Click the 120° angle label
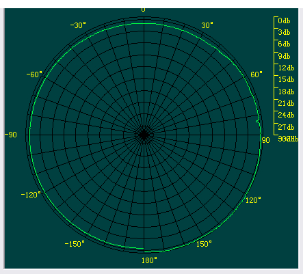The height and width of the screenshot is (274, 303). [x=253, y=200]
